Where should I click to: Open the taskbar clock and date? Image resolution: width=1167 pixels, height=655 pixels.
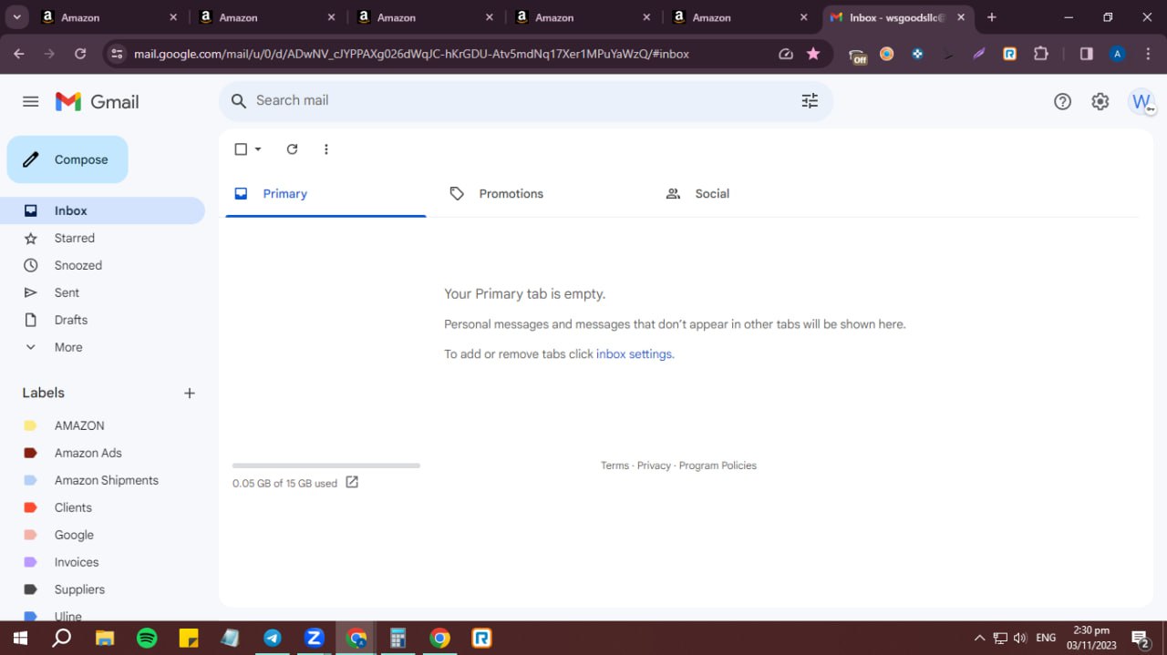(1090, 638)
